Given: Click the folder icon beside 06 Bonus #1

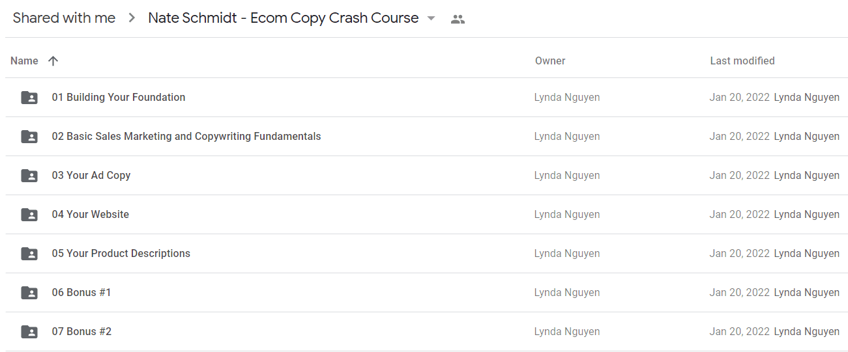Looking at the screenshot, I should point(29,293).
